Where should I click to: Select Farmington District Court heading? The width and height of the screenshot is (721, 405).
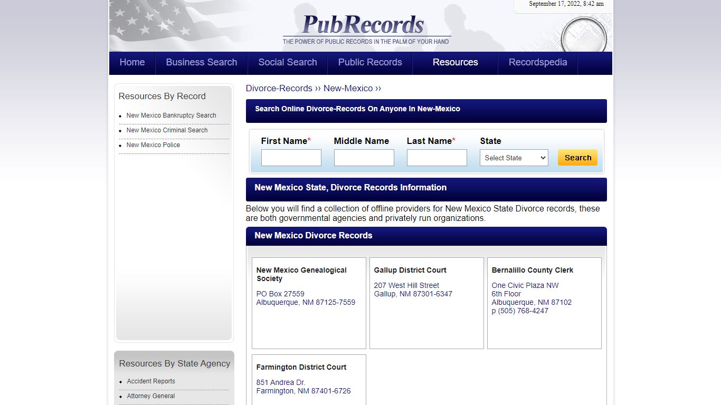[301, 367]
